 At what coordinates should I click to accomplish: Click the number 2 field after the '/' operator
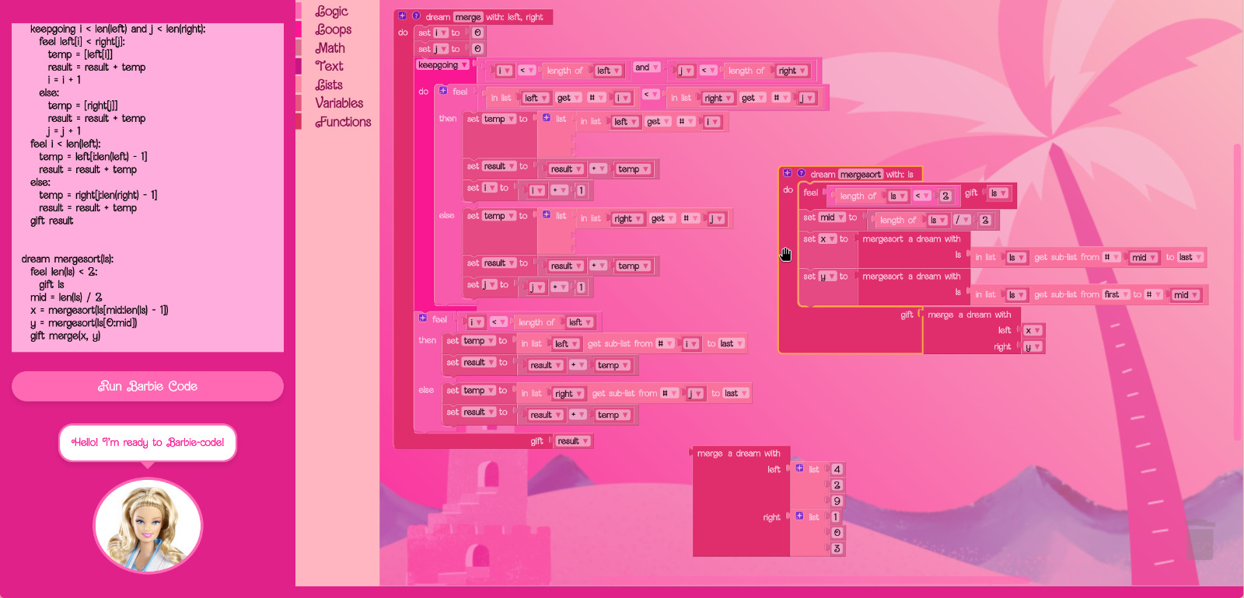[985, 221]
